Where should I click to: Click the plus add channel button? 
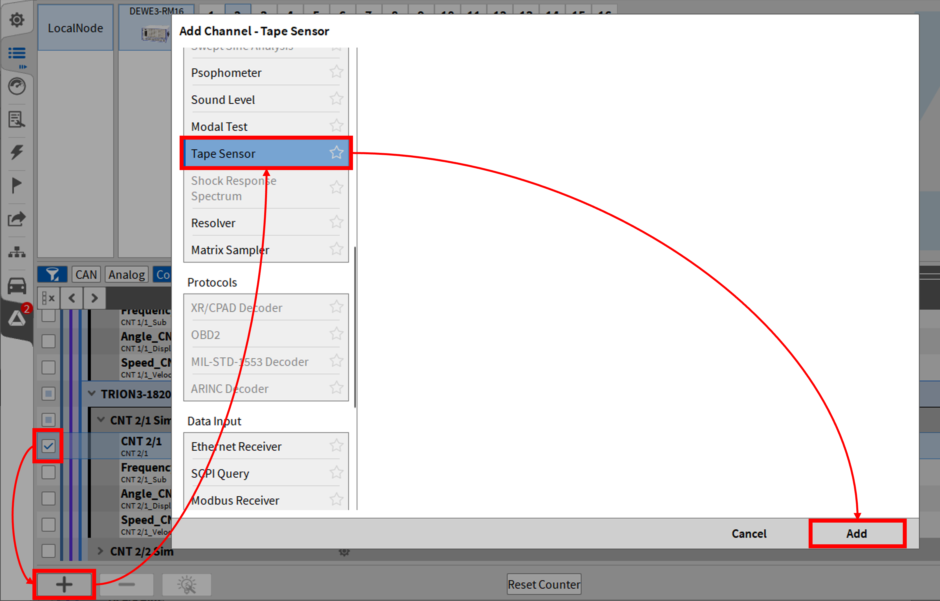click(64, 584)
